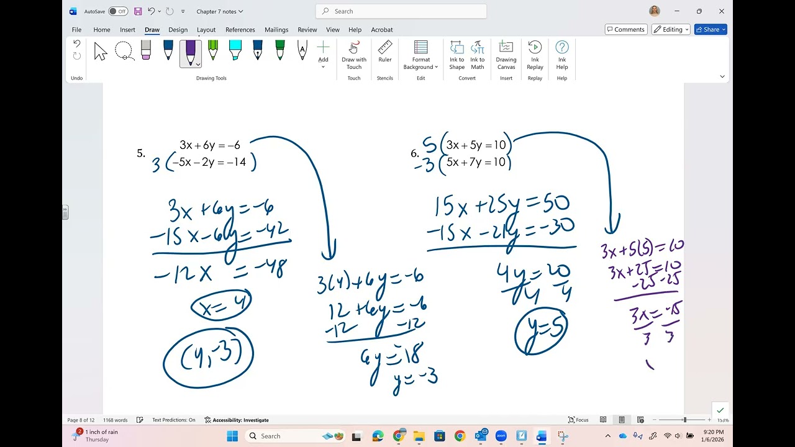Screen dimensions: 795x447
Task: Click the Windows Start button
Action: pyautogui.click(x=232, y=436)
